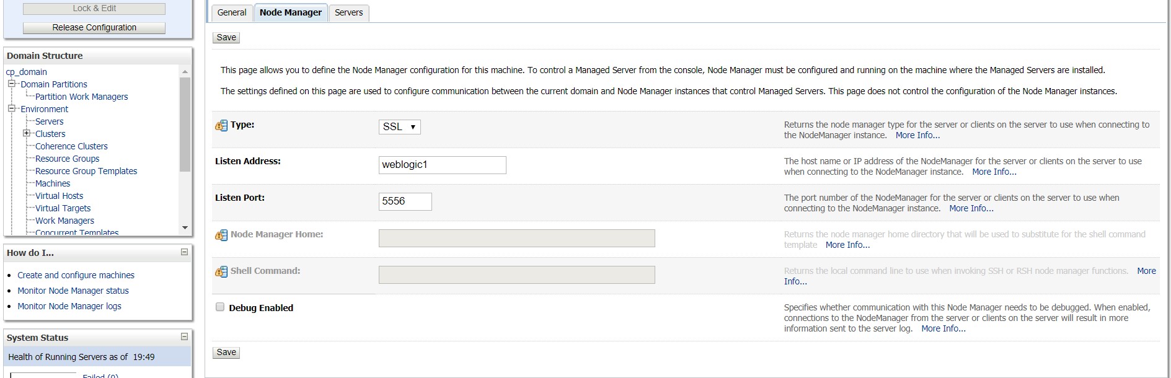Viewport: 1171px width, 378px height.
Task: Open Domain Partitions in the tree
Action: pyautogui.click(x=54, y=84)
